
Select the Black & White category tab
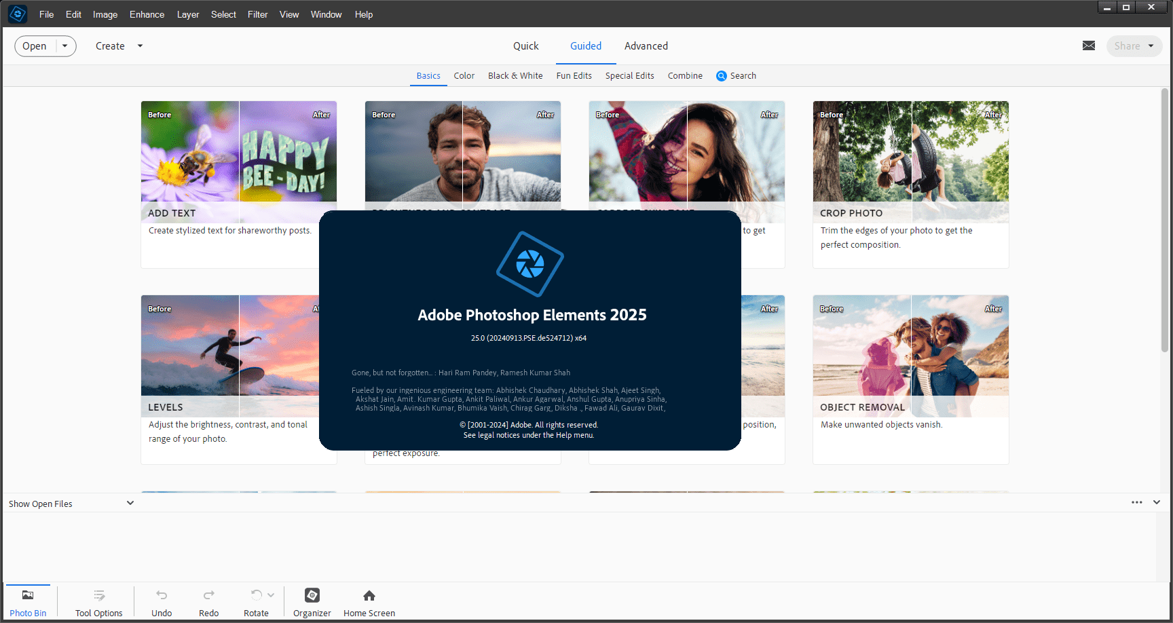[x=515, y=76]
